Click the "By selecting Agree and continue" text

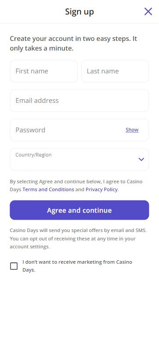[76, 185]
